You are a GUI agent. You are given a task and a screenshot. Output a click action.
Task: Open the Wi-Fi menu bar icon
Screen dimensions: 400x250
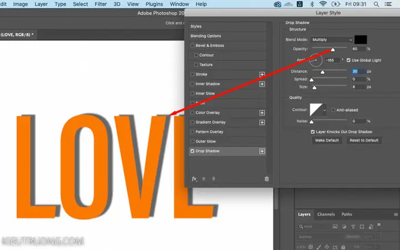coord(323,4)
